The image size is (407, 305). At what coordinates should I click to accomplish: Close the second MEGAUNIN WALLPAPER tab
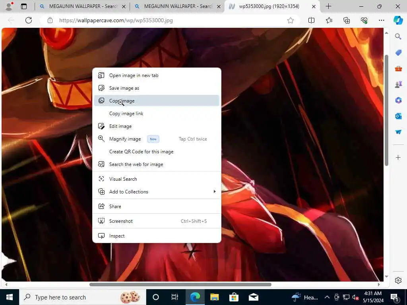[219, 6]
